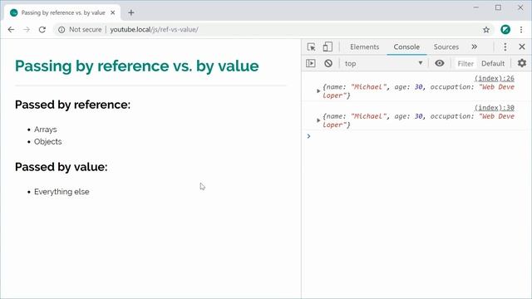Expand the second logged object arrow
Image resolution: width=532 pixels, height=299 pixels.
318,120
